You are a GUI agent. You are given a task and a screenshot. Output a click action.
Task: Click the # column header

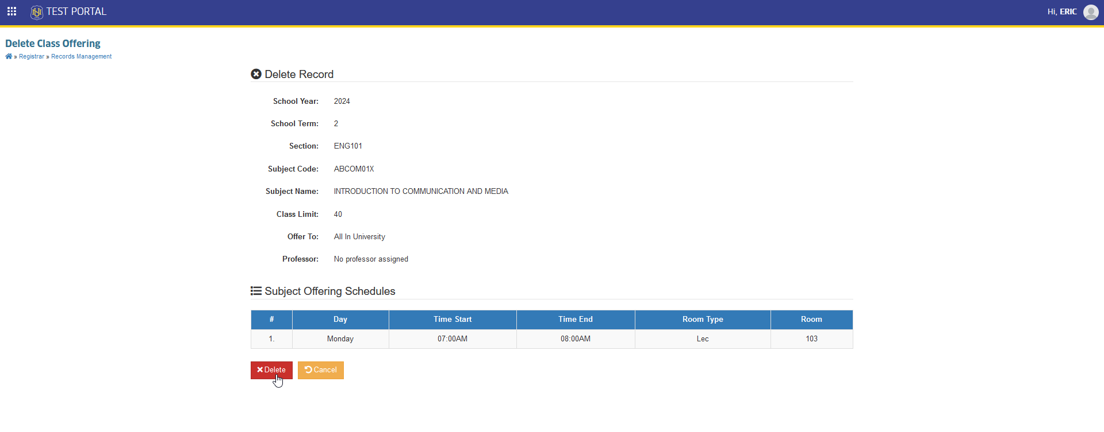[271, 320]
